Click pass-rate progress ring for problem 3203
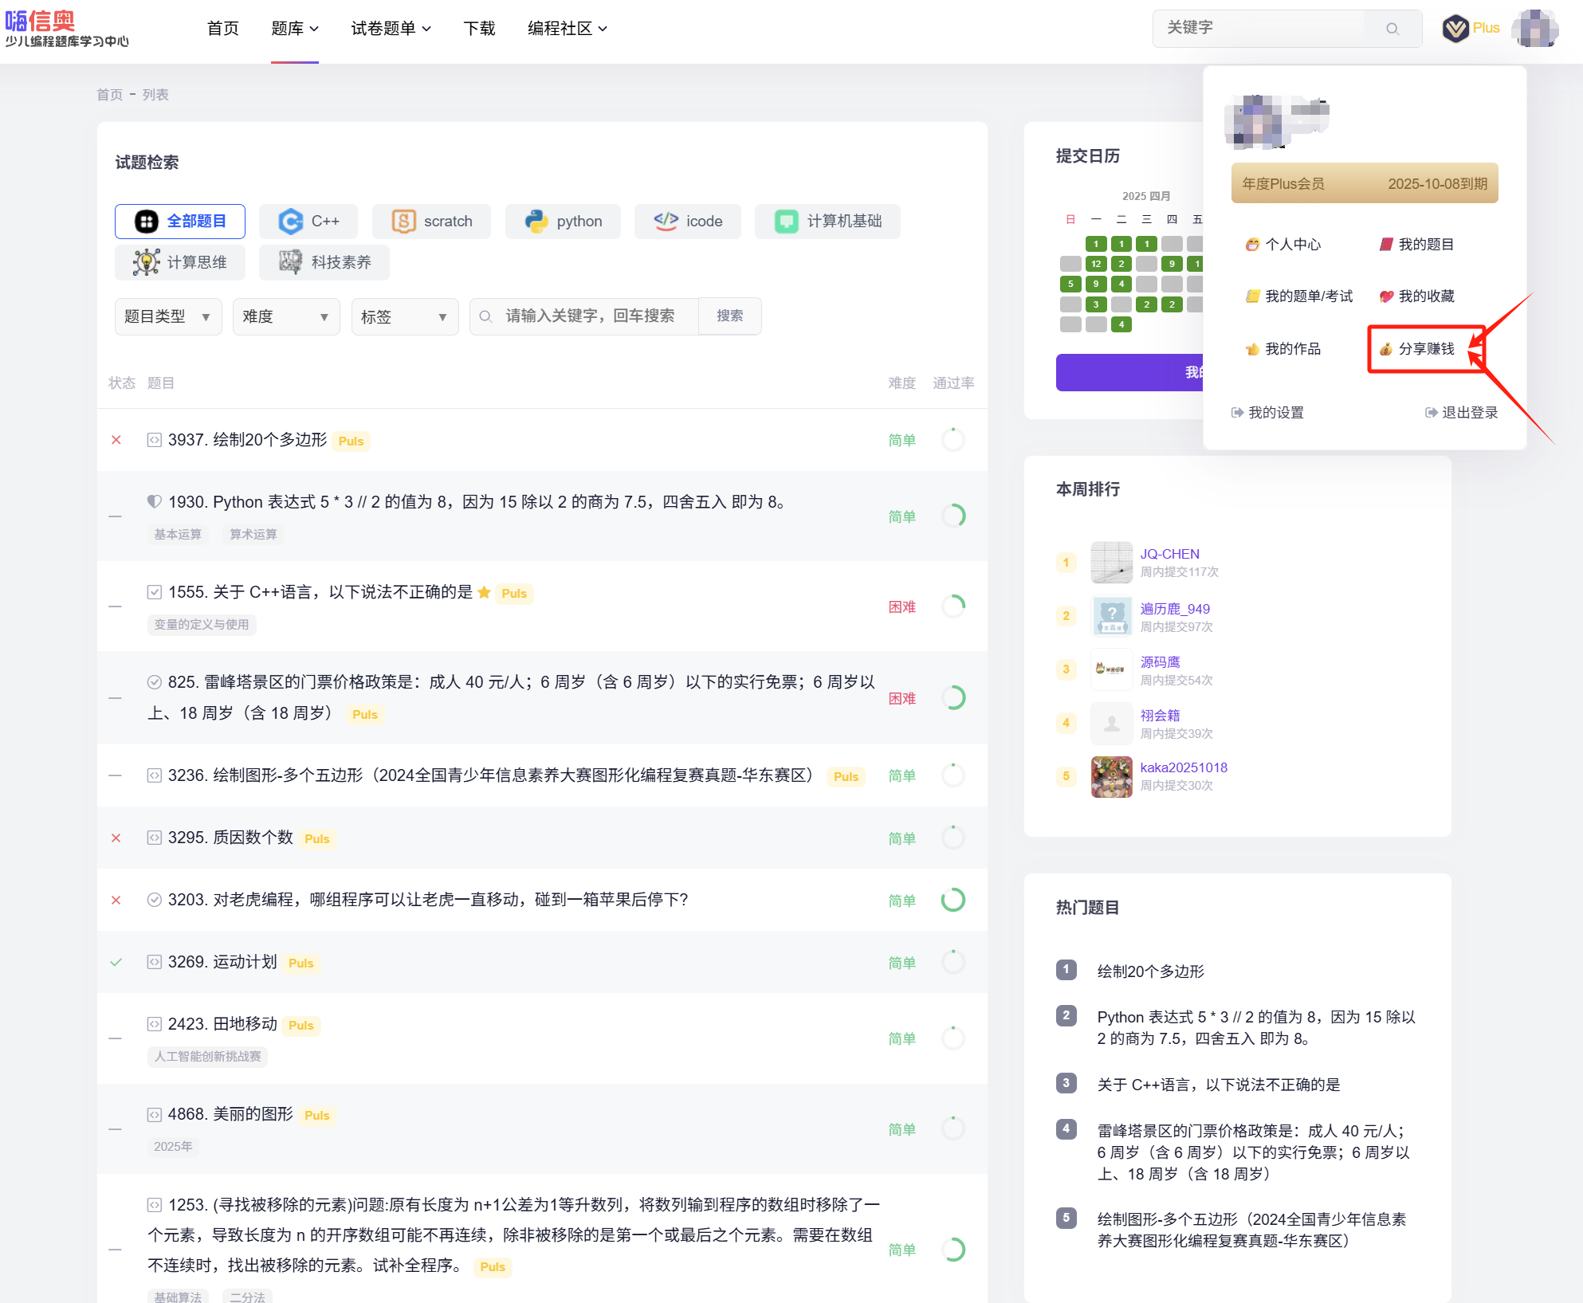 pyautogui.click(x=953, y=900)
